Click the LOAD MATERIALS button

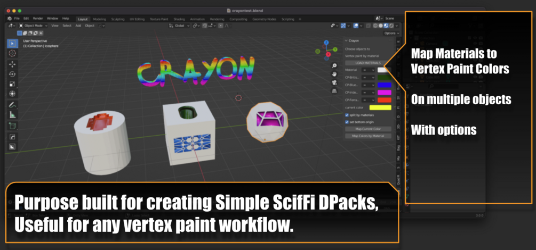point(368,63)
